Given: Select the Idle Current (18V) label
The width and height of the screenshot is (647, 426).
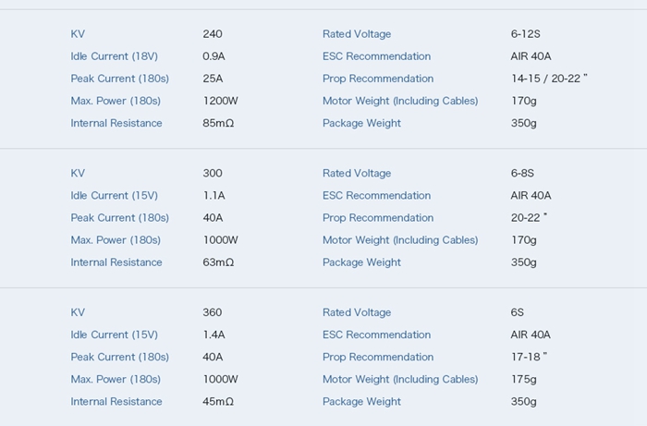Looking at the screenshot, I should coord(115,56).
